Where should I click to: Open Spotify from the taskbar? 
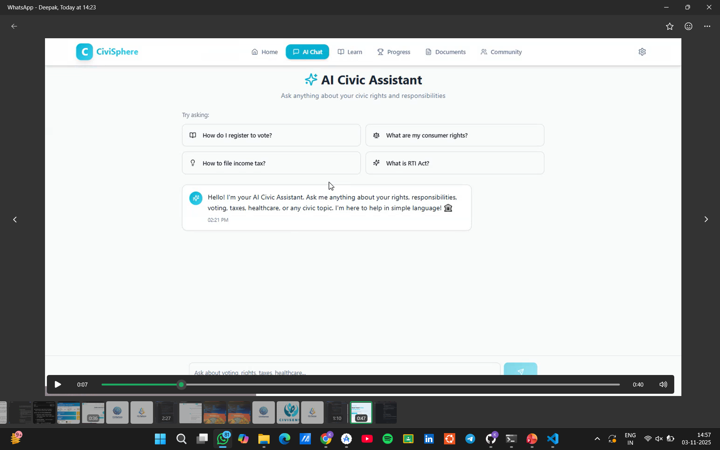(387, 439)
